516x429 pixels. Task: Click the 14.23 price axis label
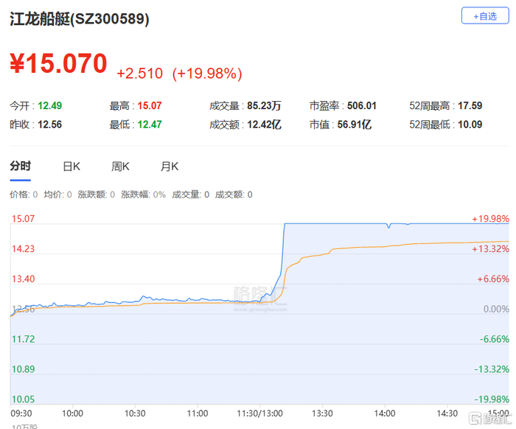(x=23, y=248)
